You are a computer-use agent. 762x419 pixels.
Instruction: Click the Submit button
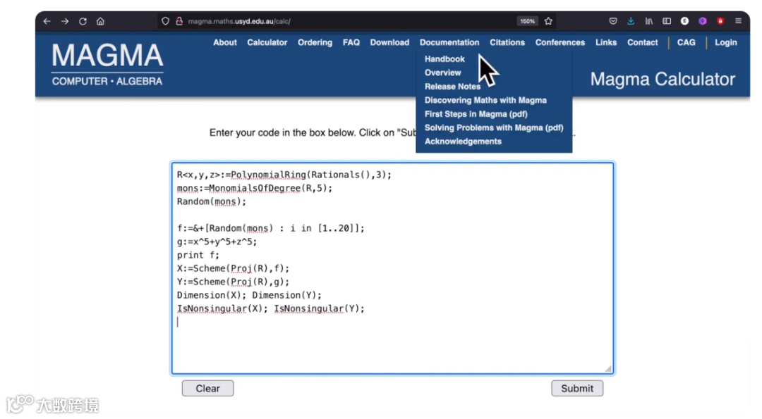click(x=577, y=389)
